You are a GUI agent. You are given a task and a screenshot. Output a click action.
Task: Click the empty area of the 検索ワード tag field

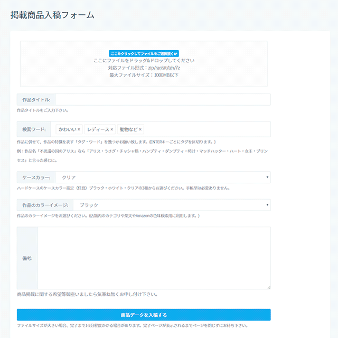point(206,129)
